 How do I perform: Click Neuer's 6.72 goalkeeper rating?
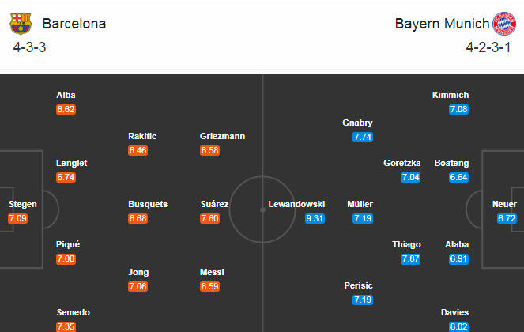(507, 217)
